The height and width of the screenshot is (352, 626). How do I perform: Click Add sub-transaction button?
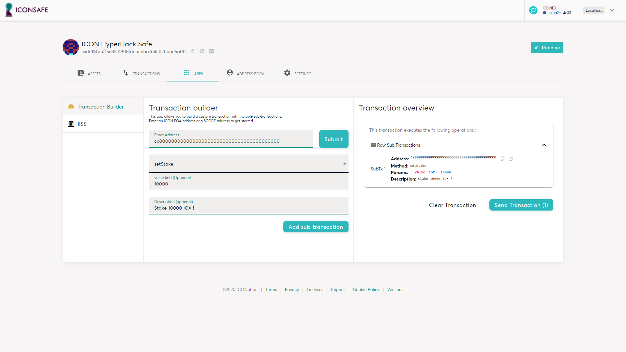[x=316, y=227]
